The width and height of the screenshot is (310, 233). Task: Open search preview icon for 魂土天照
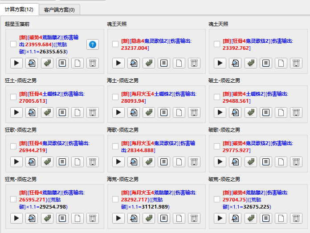pyautogui.click(x=235, y=63)
